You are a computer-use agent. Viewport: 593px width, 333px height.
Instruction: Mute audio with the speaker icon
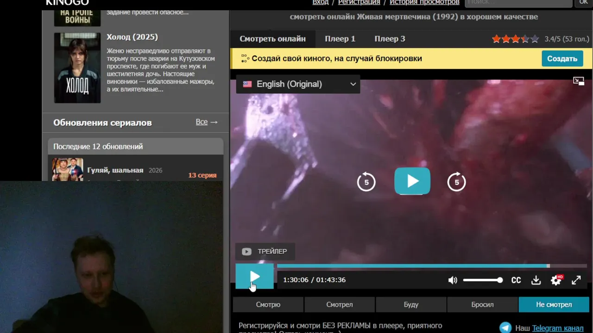pos(453,280)
